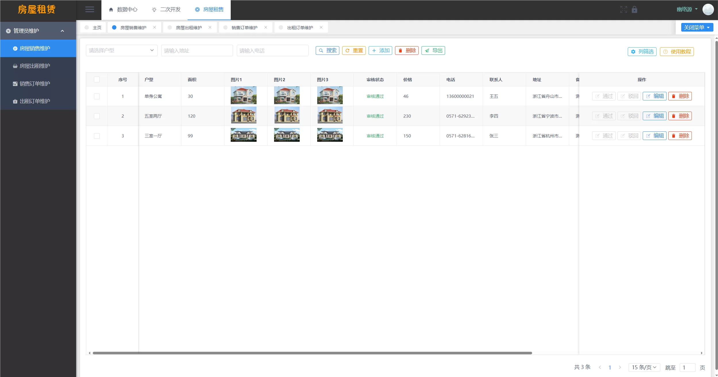Screen dimensions: 718x377
Task: Click the 添加 add icon button
Action: [x=380, y=50]
